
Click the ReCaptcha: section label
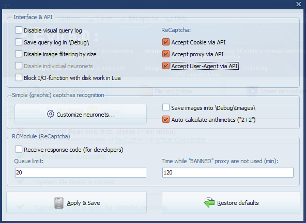coord(176,30)
